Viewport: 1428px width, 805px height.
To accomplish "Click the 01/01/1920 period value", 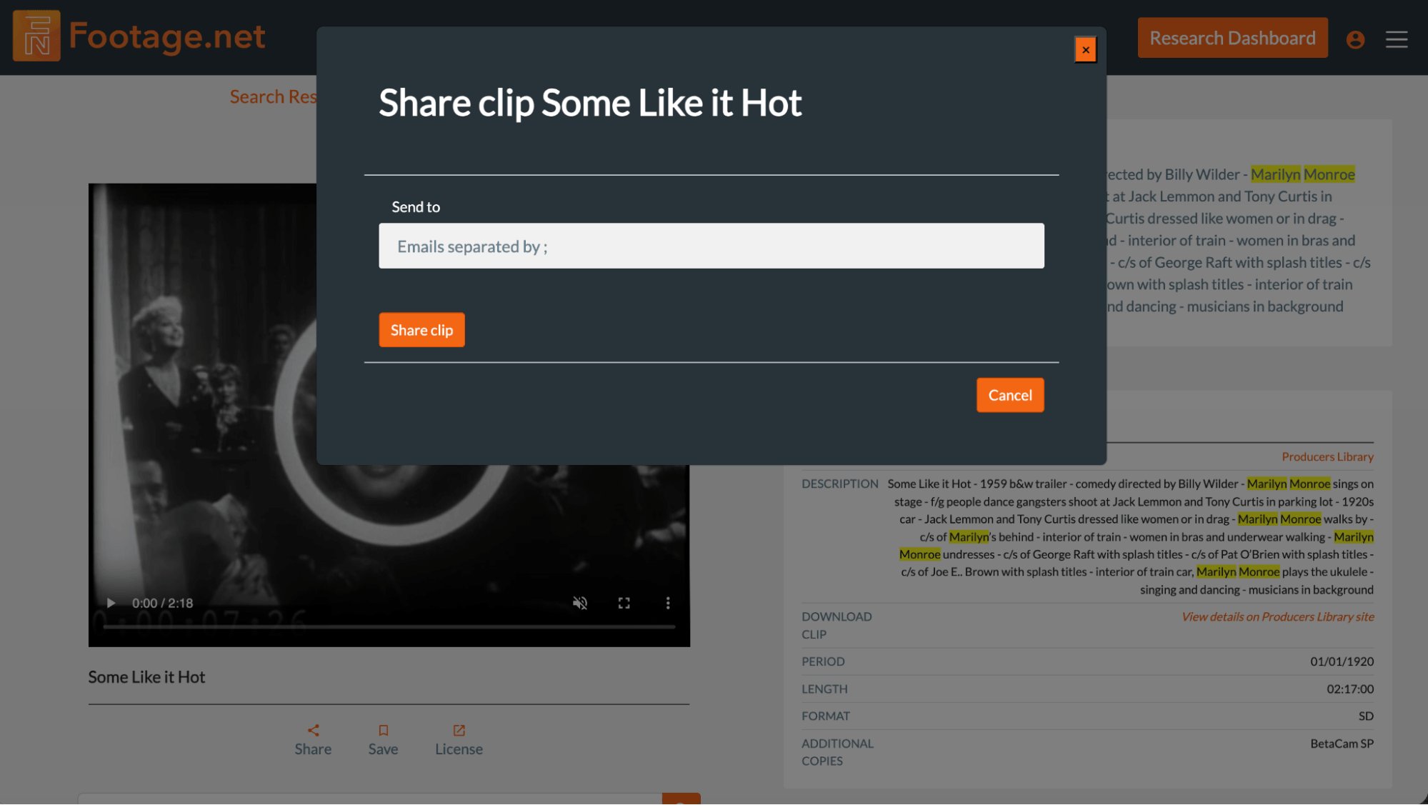I will point(1342,661).
